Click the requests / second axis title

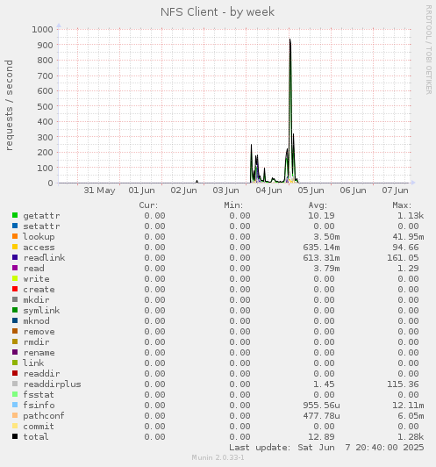pyautogui.click(x=9, y=105)
